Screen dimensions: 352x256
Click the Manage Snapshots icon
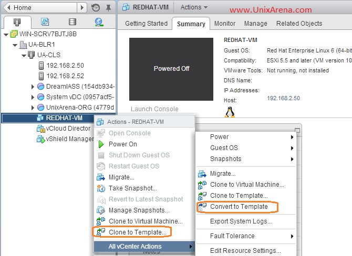(101, 210)
